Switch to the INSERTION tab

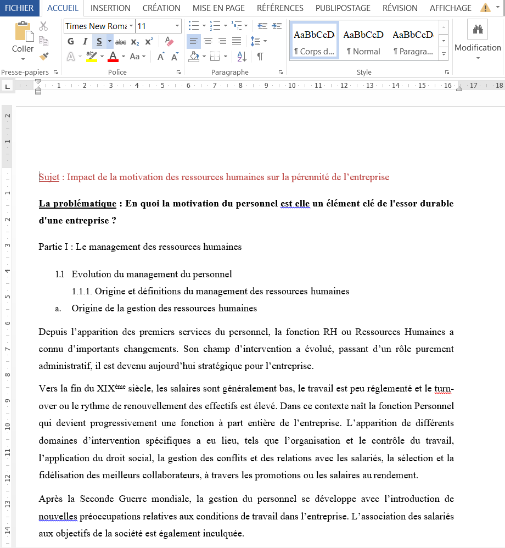110,8
